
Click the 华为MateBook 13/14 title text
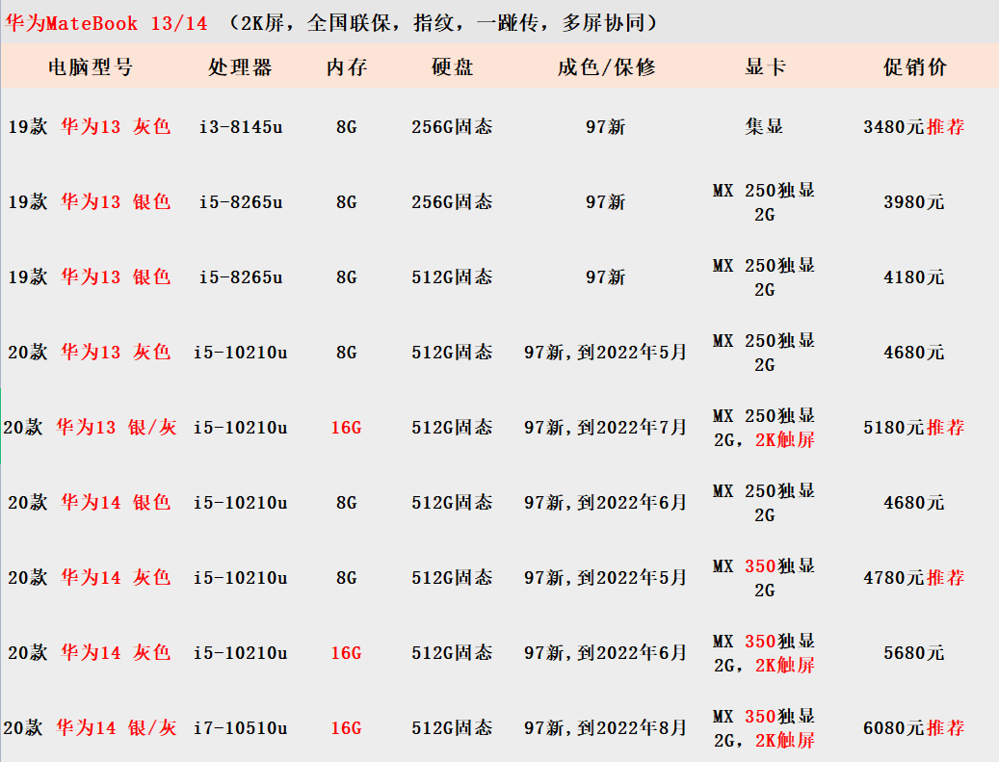point(106,23)
